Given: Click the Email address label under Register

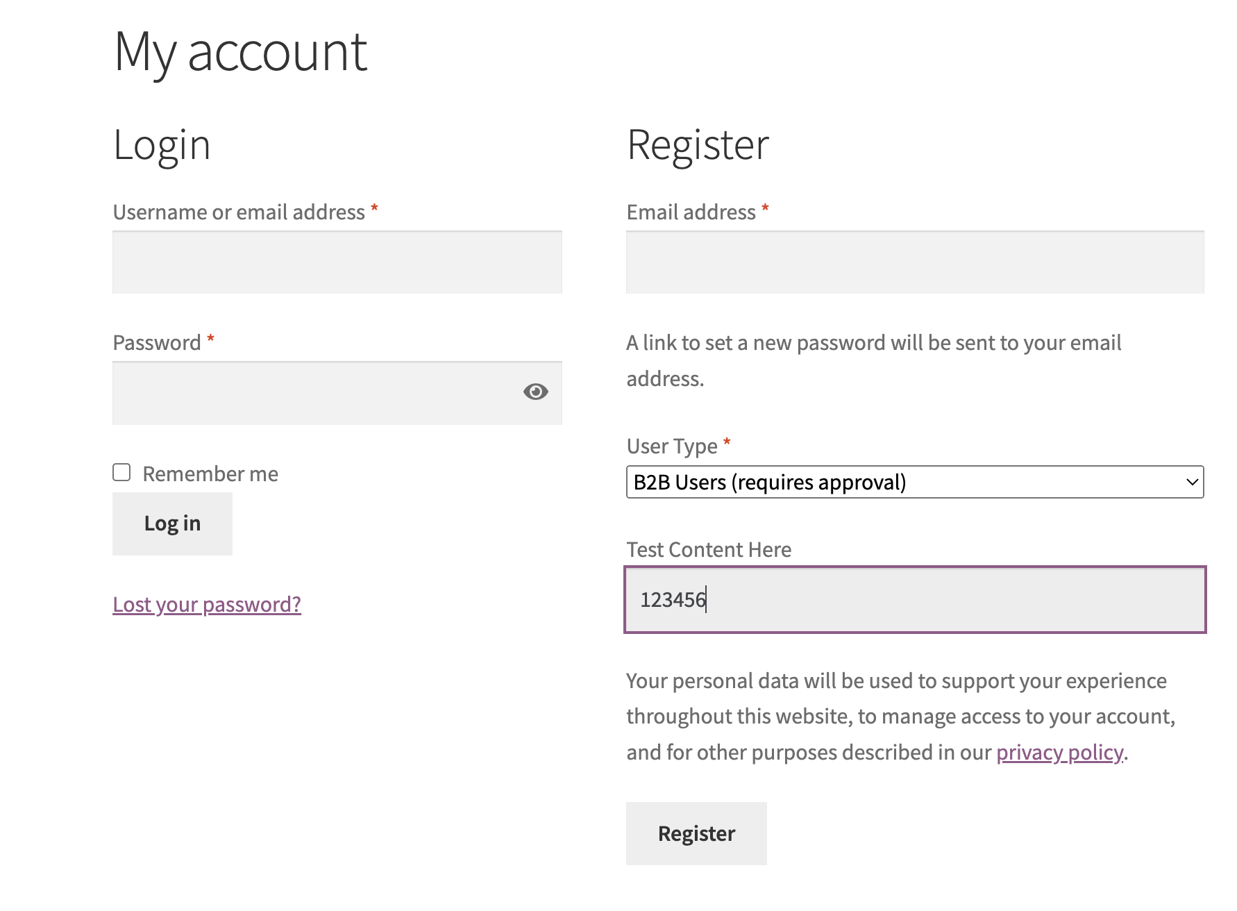Looking at the screenshot, I should [691, 212].
